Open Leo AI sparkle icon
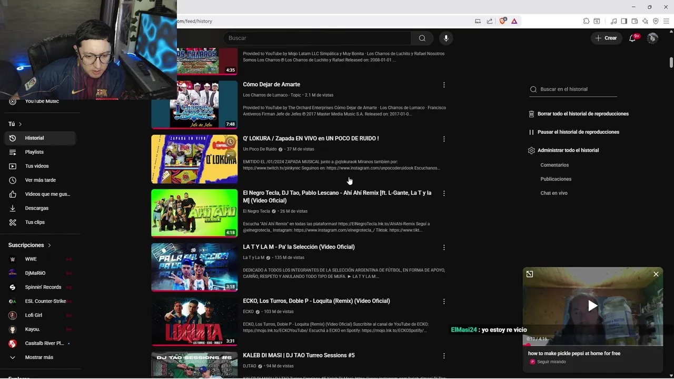The width and height of the screenshot is (674, 379). pyautogui.click(x=645, y=21)
